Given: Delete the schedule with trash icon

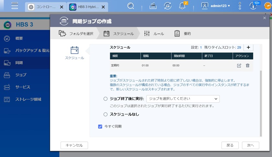Looking at the screenshot, I should [x=248, y=65].
